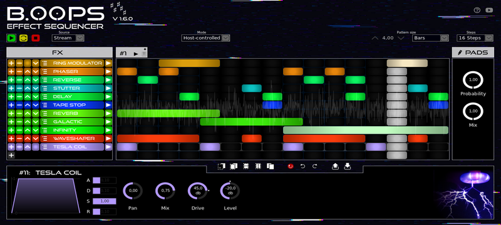This screenshot has width=501, height=225.
Task: Toggle the Tesla Coil pad at step one
Action: [x=127, y=147]
